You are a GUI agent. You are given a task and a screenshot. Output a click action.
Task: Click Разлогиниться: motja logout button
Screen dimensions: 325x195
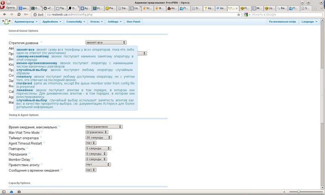pos(282,22)
